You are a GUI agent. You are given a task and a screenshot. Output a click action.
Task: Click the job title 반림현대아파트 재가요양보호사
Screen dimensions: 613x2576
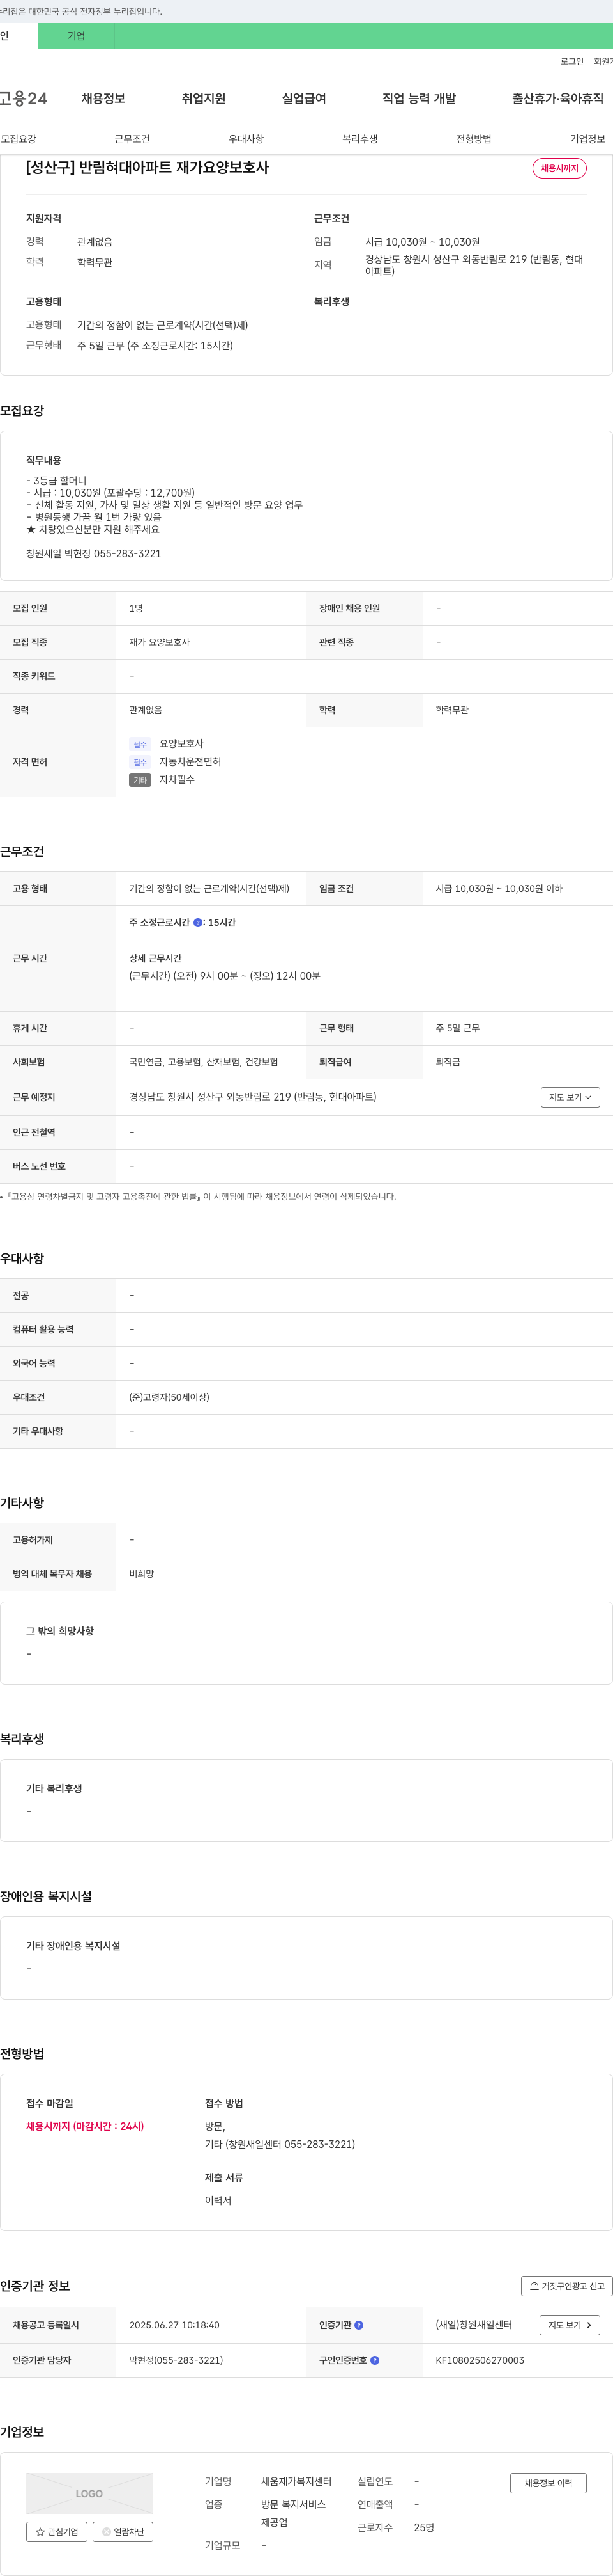148,167
